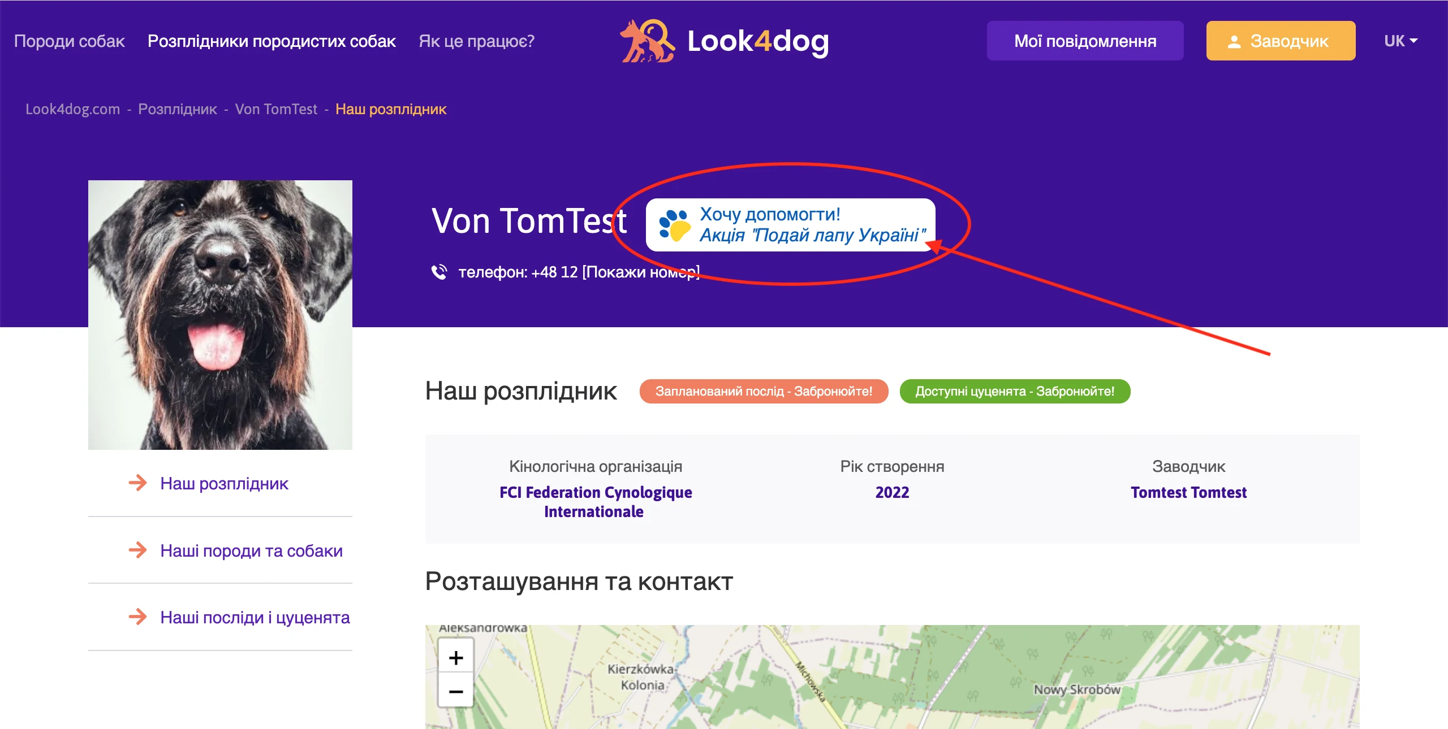Image resolution: width=1448 pixels, height=729 pixels.
Task: Click the zoom out minus control on the map
Action: coord(455,690)
